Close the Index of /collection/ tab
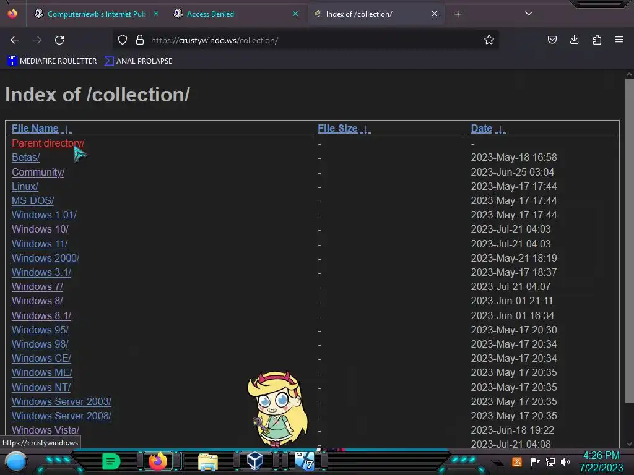The image size is (634, 475). click(435, 14)
